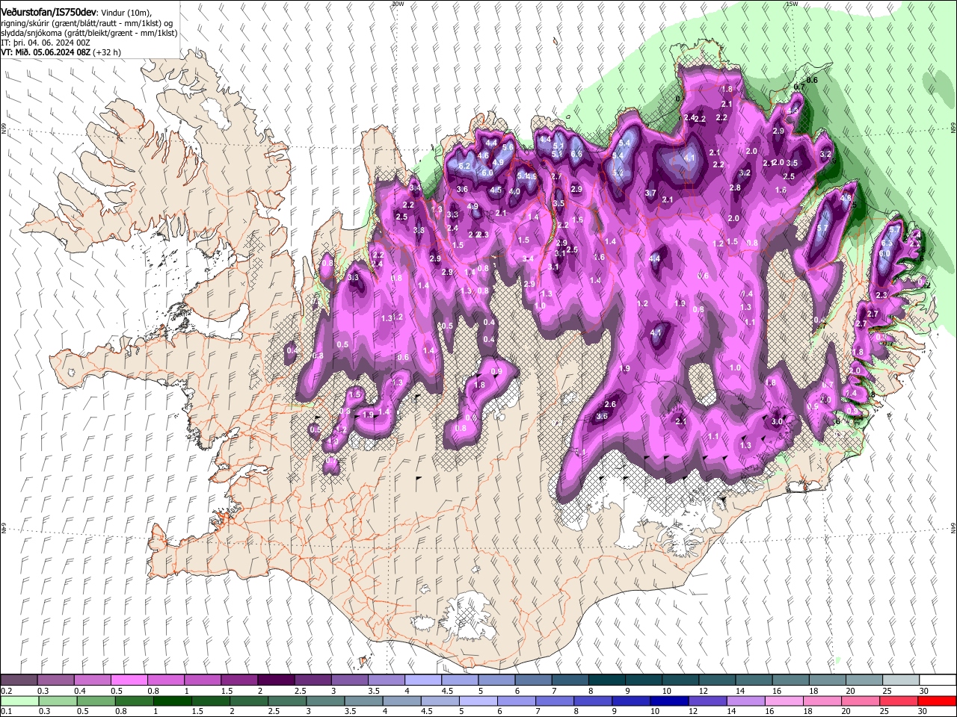Click darkest purple legend swatch between 2 and 2.5
The height and width of the screenshot is (717, 957).
(x=276, y=680)
